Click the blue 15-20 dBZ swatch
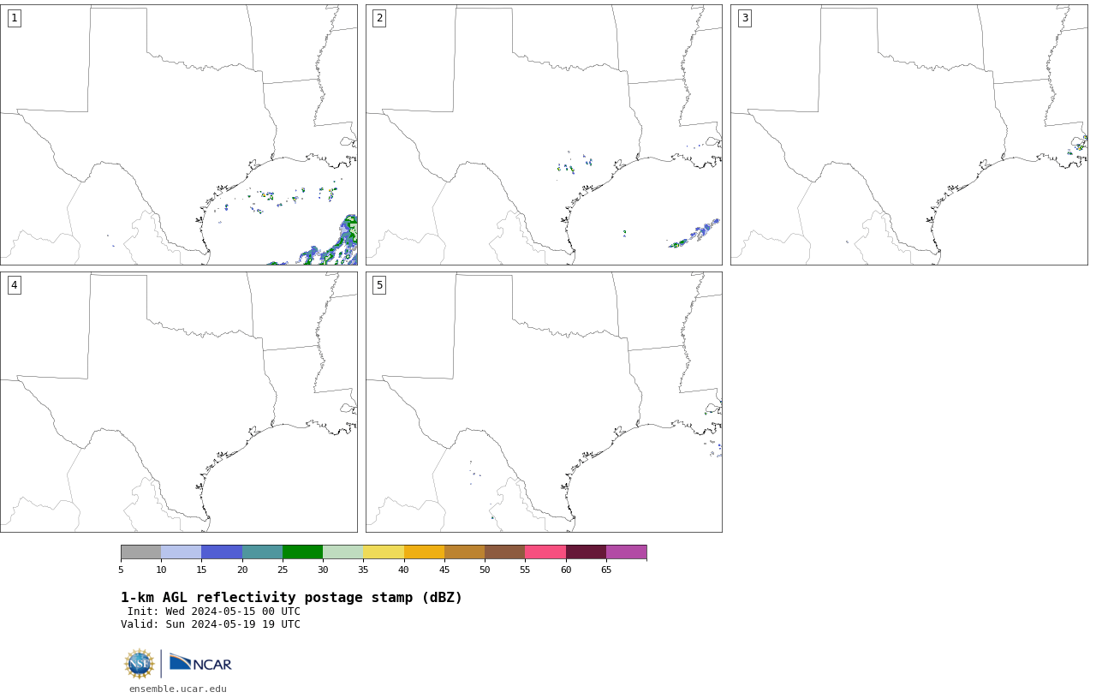The height and width of the screenshot is (698, 1096). (x=222, y=552)
